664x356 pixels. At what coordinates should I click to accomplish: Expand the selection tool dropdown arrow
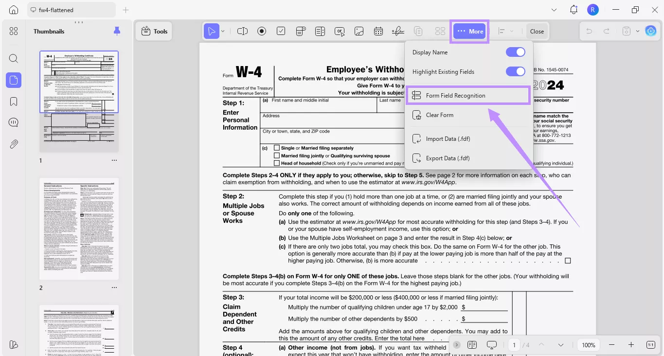coord(223,31)
